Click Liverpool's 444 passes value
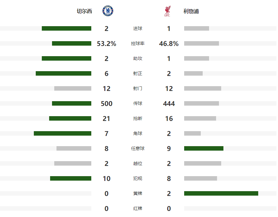 169,104
